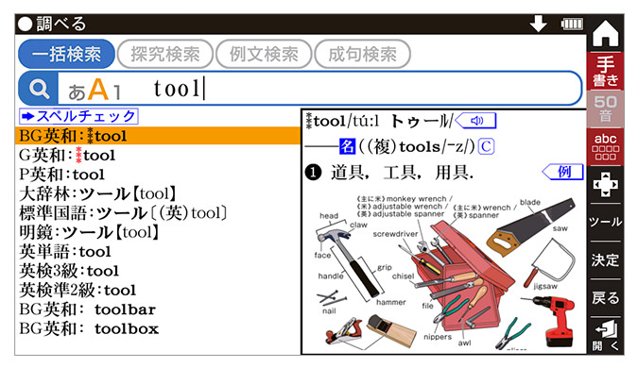
Task: Select the BG英和: toolbox entry
Action: (158, 328)
